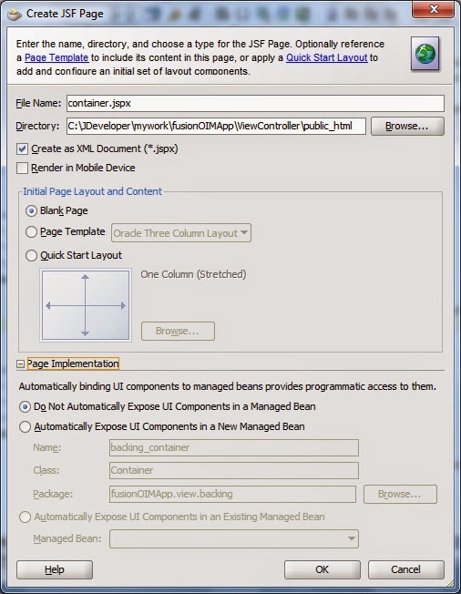This screenshot has height=594, width=461.
Task: Select the Blank Page radio option
Action: click(x=31, y=210)
